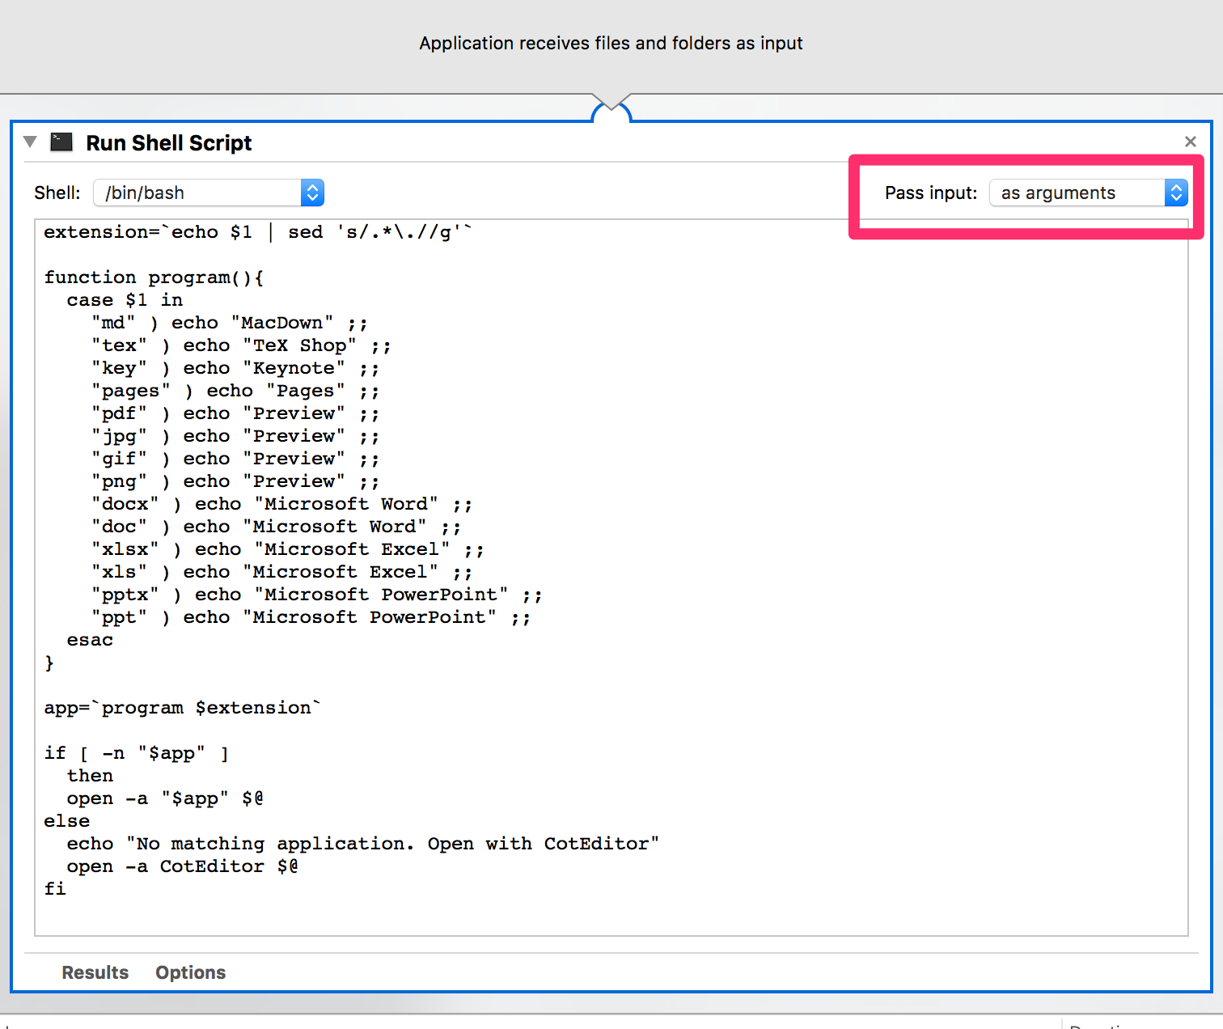Click the terminal icon of Run Shell Script

pos(61,142)
